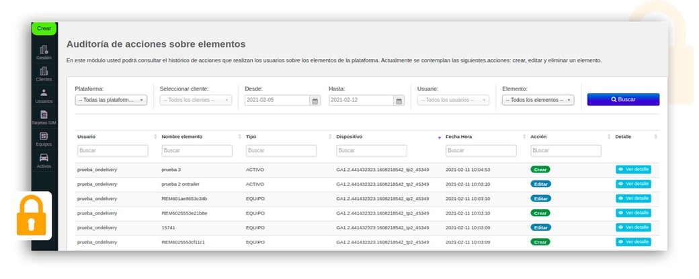Click the Usuario column search box
This screenshot has height=279, width=699.
[113, 151]
